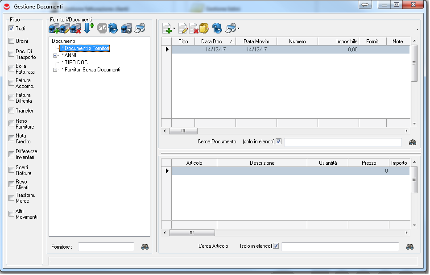Click the Descrizione column header
Image resolution: width=430 pixels, height=275 pixels.
[262, 163]
